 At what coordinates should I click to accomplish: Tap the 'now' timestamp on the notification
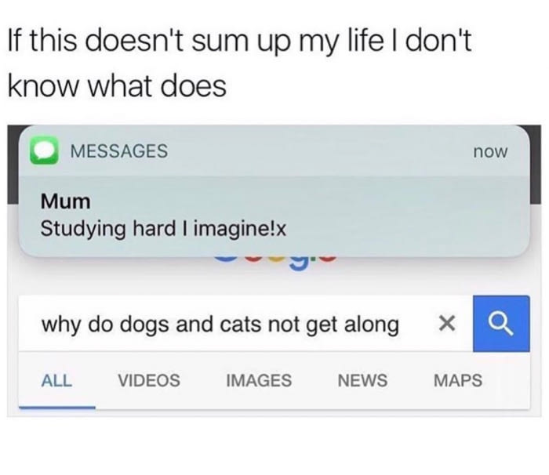pyautogui.click(x=490, y=151)
